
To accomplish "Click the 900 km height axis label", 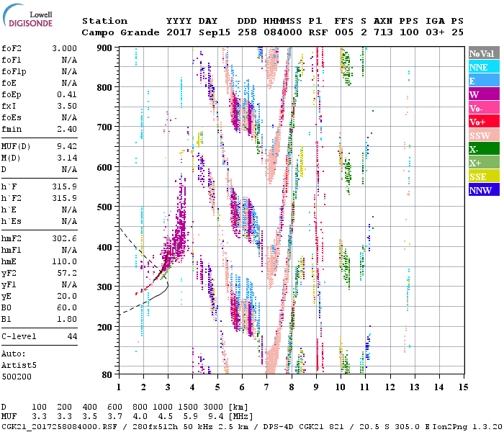I will coord(105,48).
